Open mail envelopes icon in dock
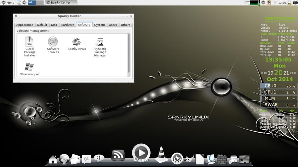298x167 pixels. pos(75,159)
